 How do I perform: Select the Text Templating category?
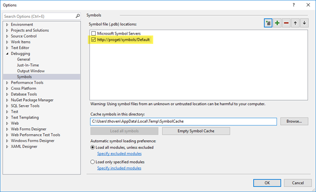(25, 117)
